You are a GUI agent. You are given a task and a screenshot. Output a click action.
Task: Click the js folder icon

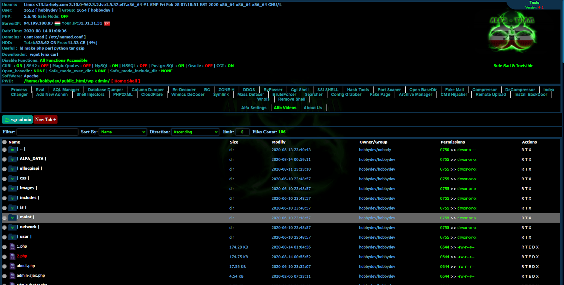coord(12,208)
